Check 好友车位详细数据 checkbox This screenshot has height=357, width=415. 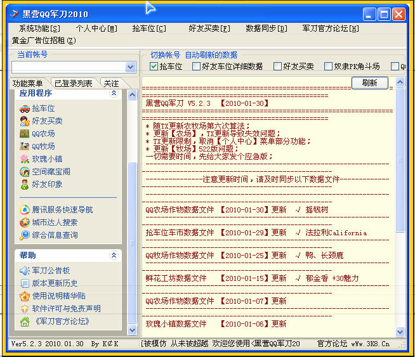tap(196, 66)
